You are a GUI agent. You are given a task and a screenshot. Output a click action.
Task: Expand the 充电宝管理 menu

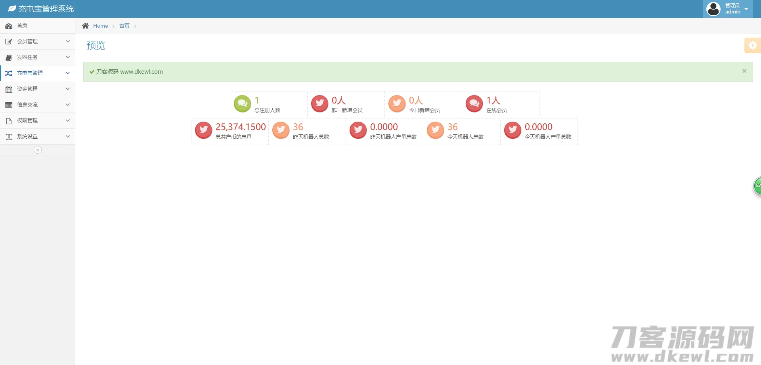click(37, 73)
